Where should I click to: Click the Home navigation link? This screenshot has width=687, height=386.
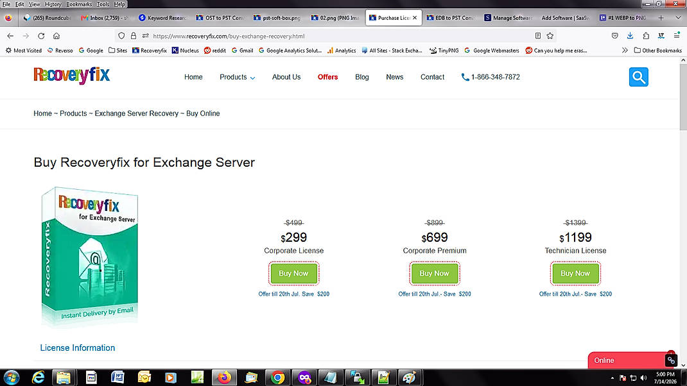(193, 77)
